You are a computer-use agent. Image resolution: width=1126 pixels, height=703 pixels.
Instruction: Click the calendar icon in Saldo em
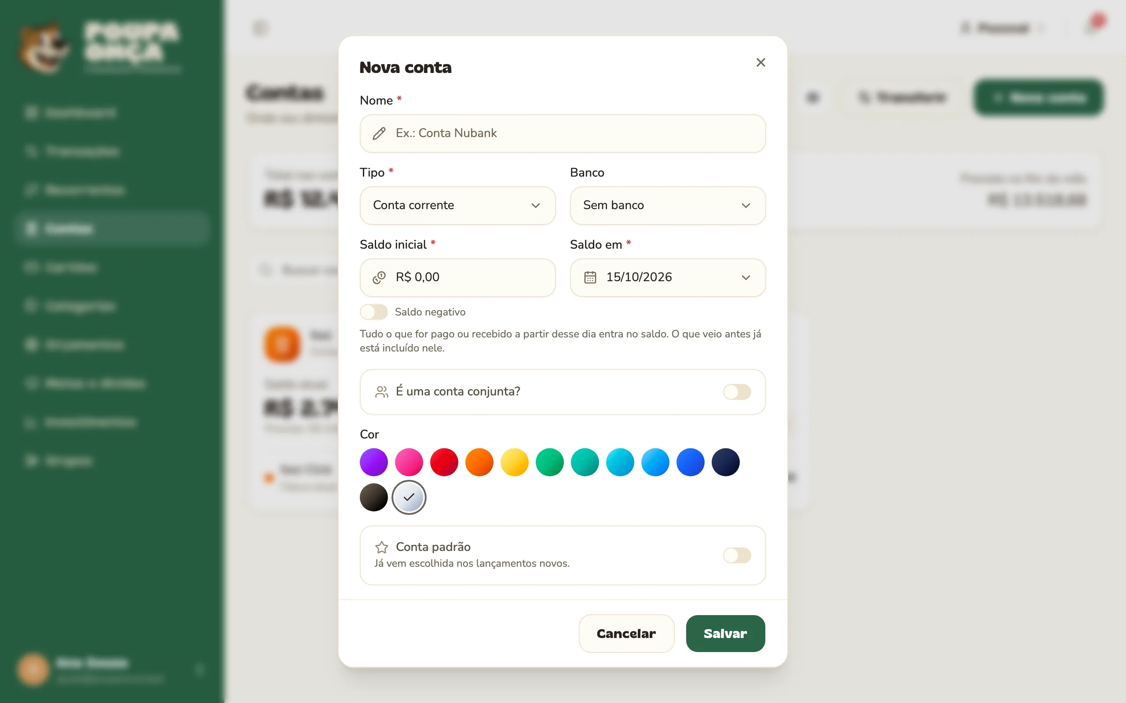click(590, 278)
